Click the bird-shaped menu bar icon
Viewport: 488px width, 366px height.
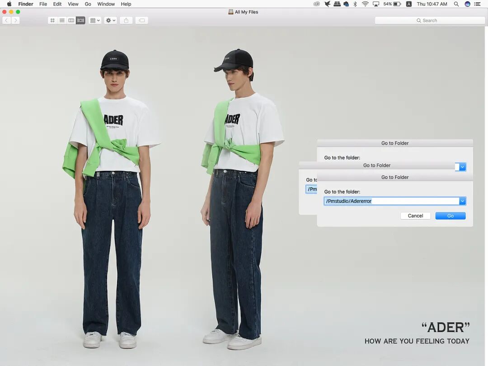coord(327,4)
